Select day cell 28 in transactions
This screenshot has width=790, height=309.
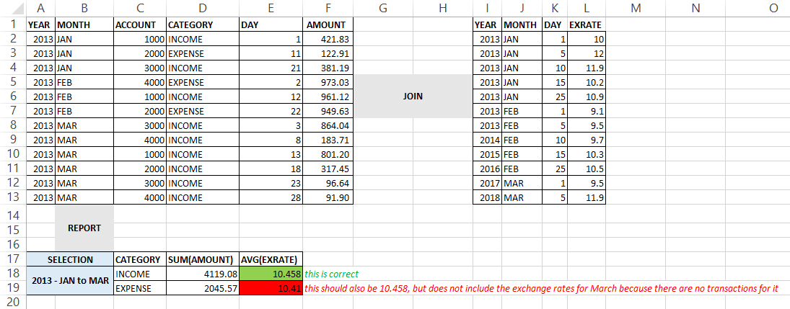(271, 198)
